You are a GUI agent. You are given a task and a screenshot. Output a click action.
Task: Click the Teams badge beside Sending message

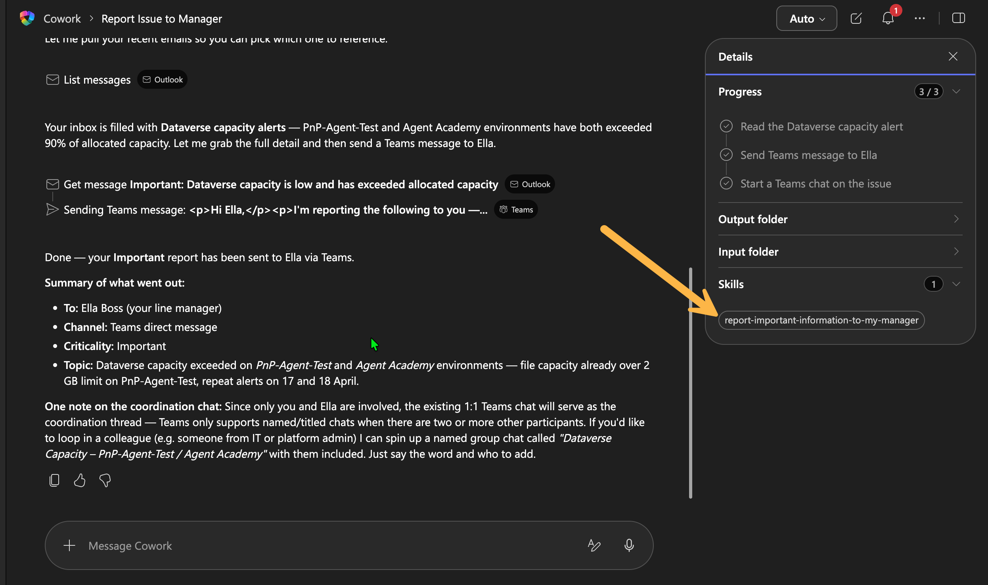pos(516,210)
